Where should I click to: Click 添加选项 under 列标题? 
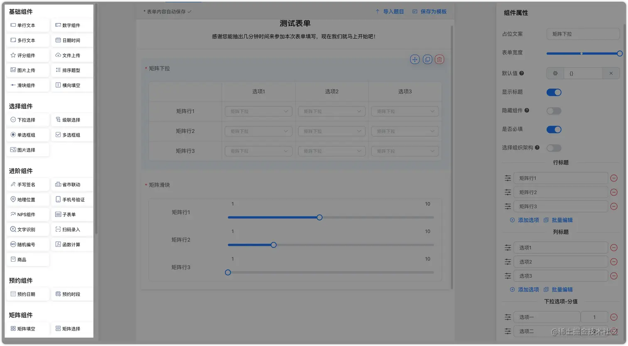click(524, 290)
